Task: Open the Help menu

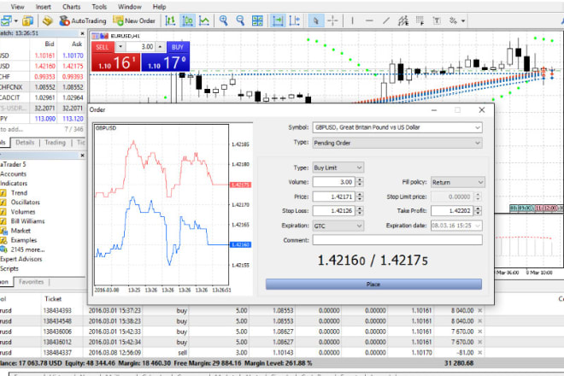Action: point(159,7)
